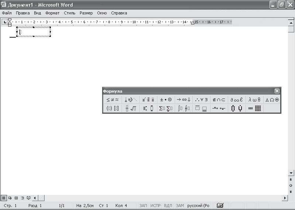This screenshot has height=210, width=295.
Task: Open the Формат menu
Action: [x=52, y=13]
